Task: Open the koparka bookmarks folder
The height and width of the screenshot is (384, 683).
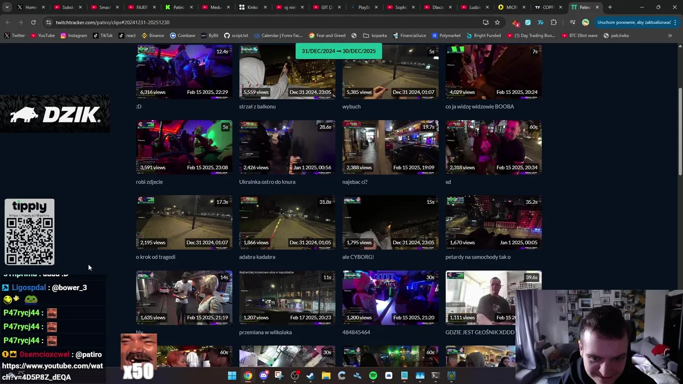Action: pos(375,35)
